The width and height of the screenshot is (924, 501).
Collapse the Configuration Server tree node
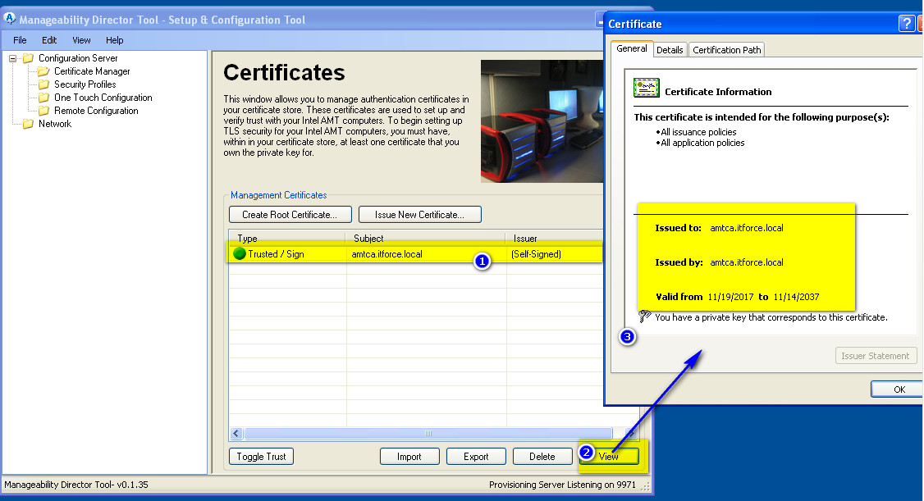[12, 58]
